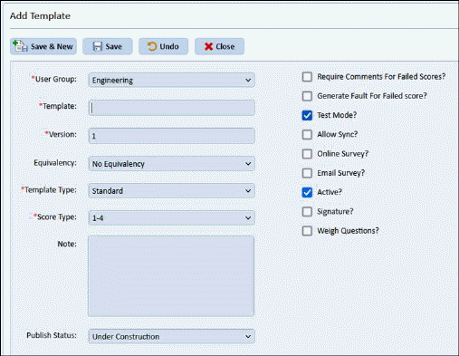Click the "Publish Status:" label
This screenshot has width=459, height=356.
click(52, 335)
